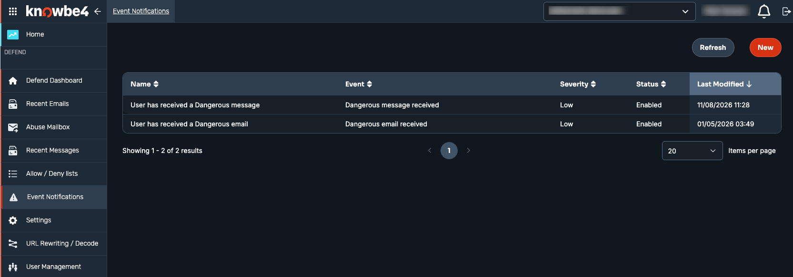Expand the account selector dropdown

tap(619, 11)
